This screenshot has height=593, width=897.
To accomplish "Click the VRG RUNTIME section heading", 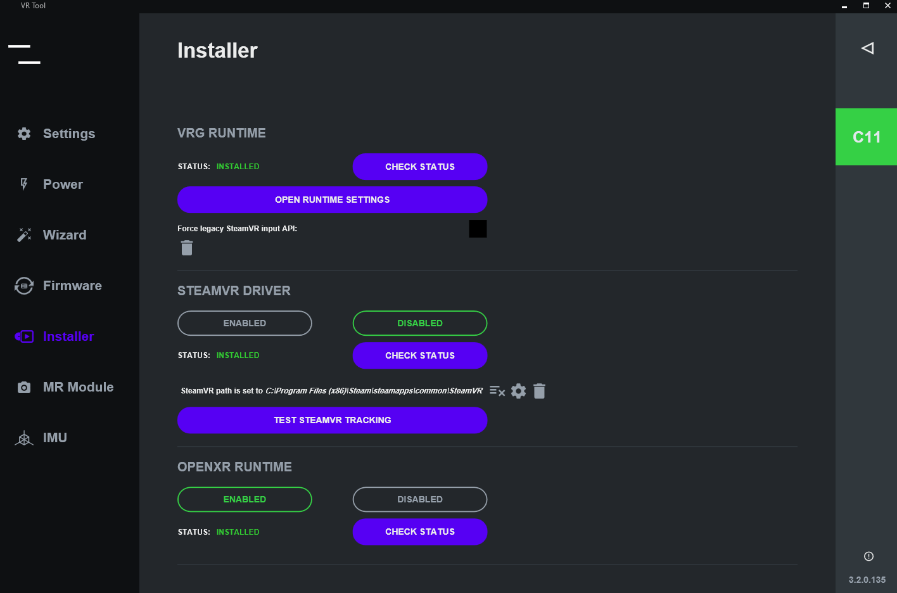I will 222,133.
